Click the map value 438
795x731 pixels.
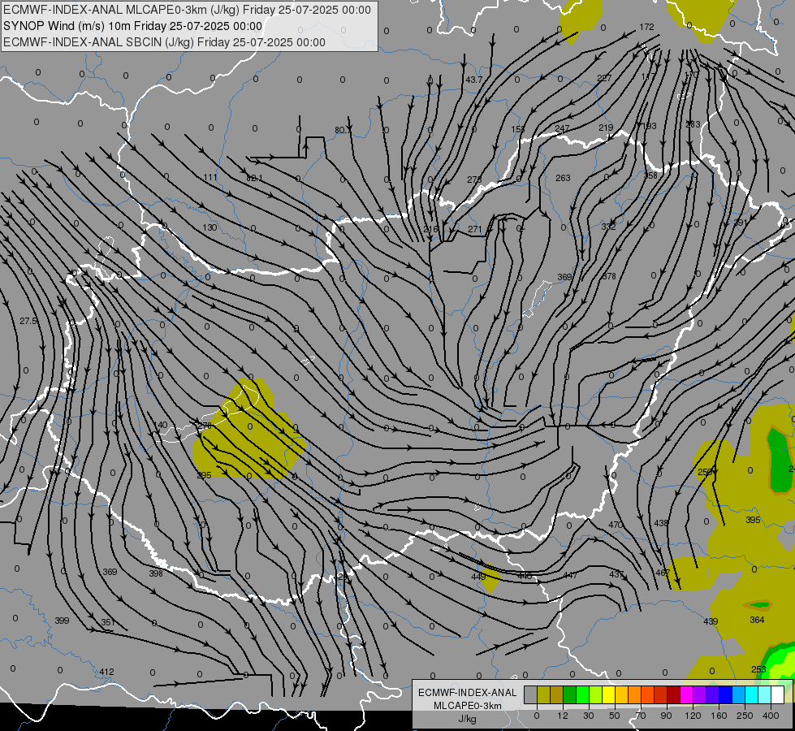tap(661, 523)
